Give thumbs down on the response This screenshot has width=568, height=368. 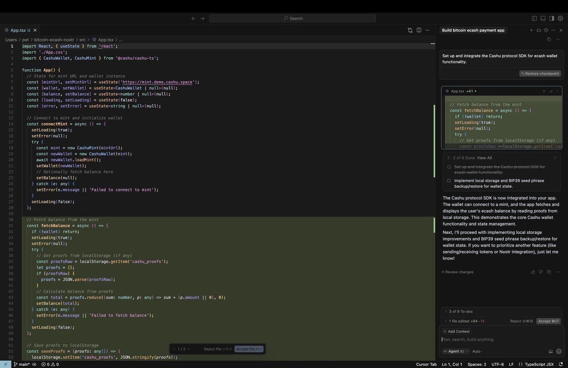pos(541,272)
